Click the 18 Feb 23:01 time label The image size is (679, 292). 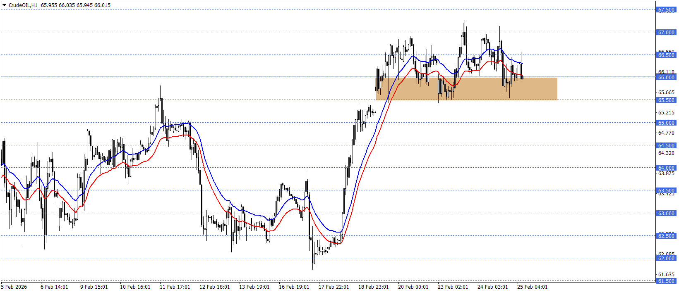pos(373,287)
